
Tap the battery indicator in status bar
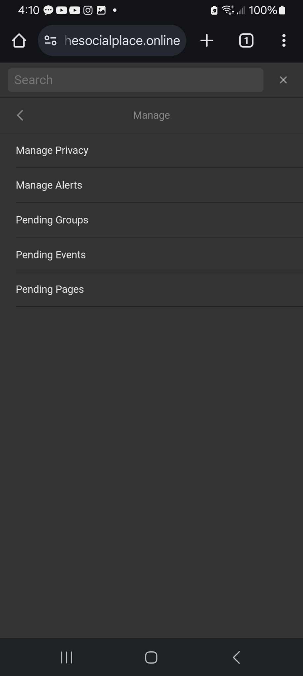(282, 11)
